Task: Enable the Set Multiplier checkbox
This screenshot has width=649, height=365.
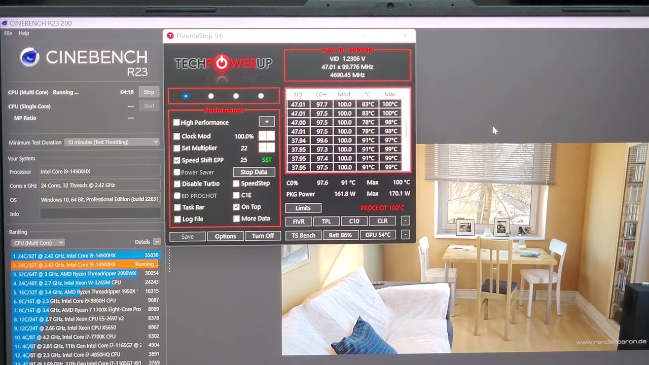Action: 176,148
